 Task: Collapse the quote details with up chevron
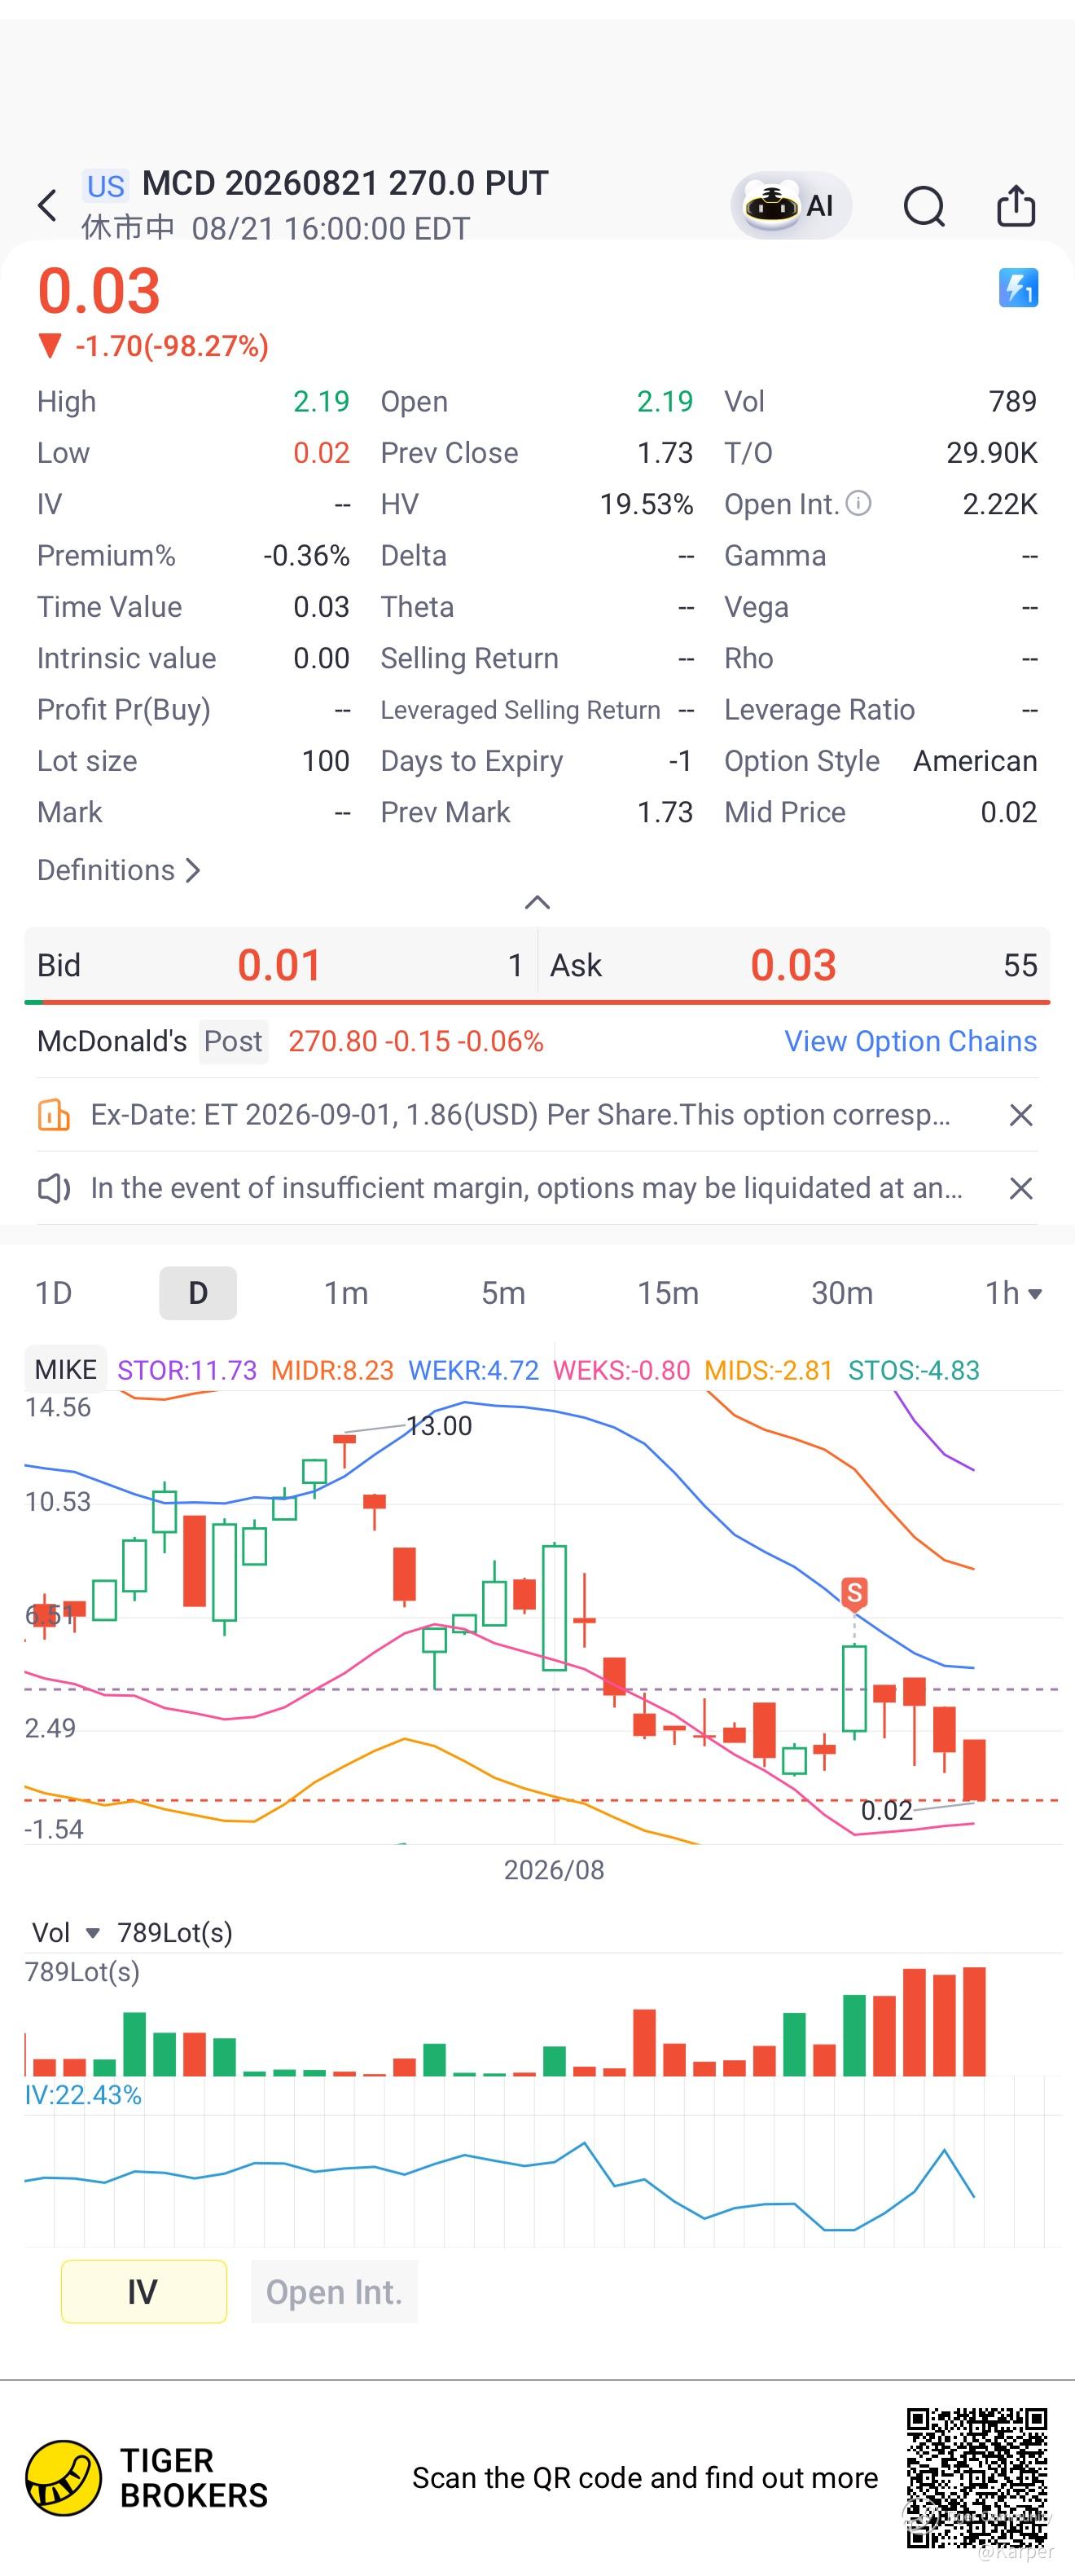pyautogui.click(x=537, y=902)
